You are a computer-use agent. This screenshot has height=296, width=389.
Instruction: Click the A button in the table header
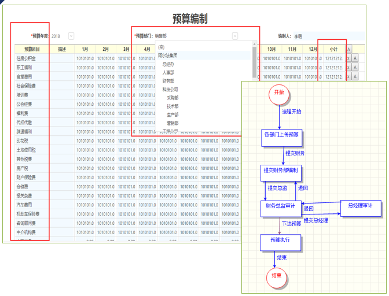tap(348, 49)
